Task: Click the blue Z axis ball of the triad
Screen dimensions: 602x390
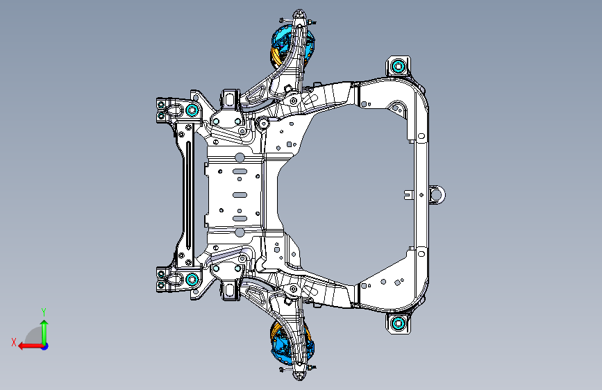Action: point(45,346)
